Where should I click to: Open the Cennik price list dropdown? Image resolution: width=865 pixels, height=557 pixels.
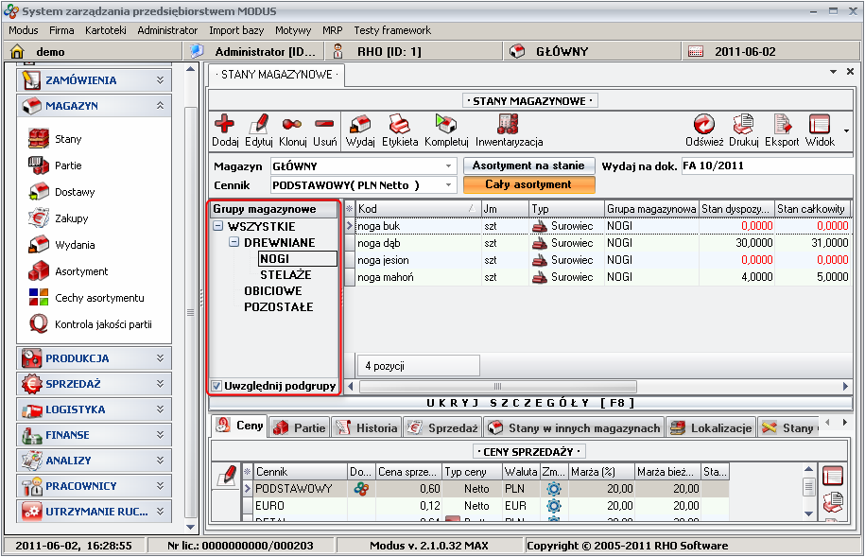(x=448, y=184)
